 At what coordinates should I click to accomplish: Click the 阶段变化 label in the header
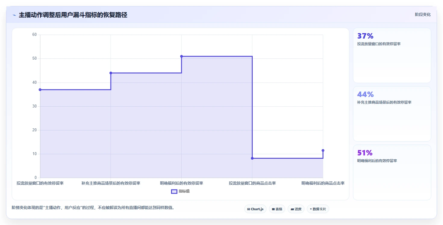pos(423,14)
